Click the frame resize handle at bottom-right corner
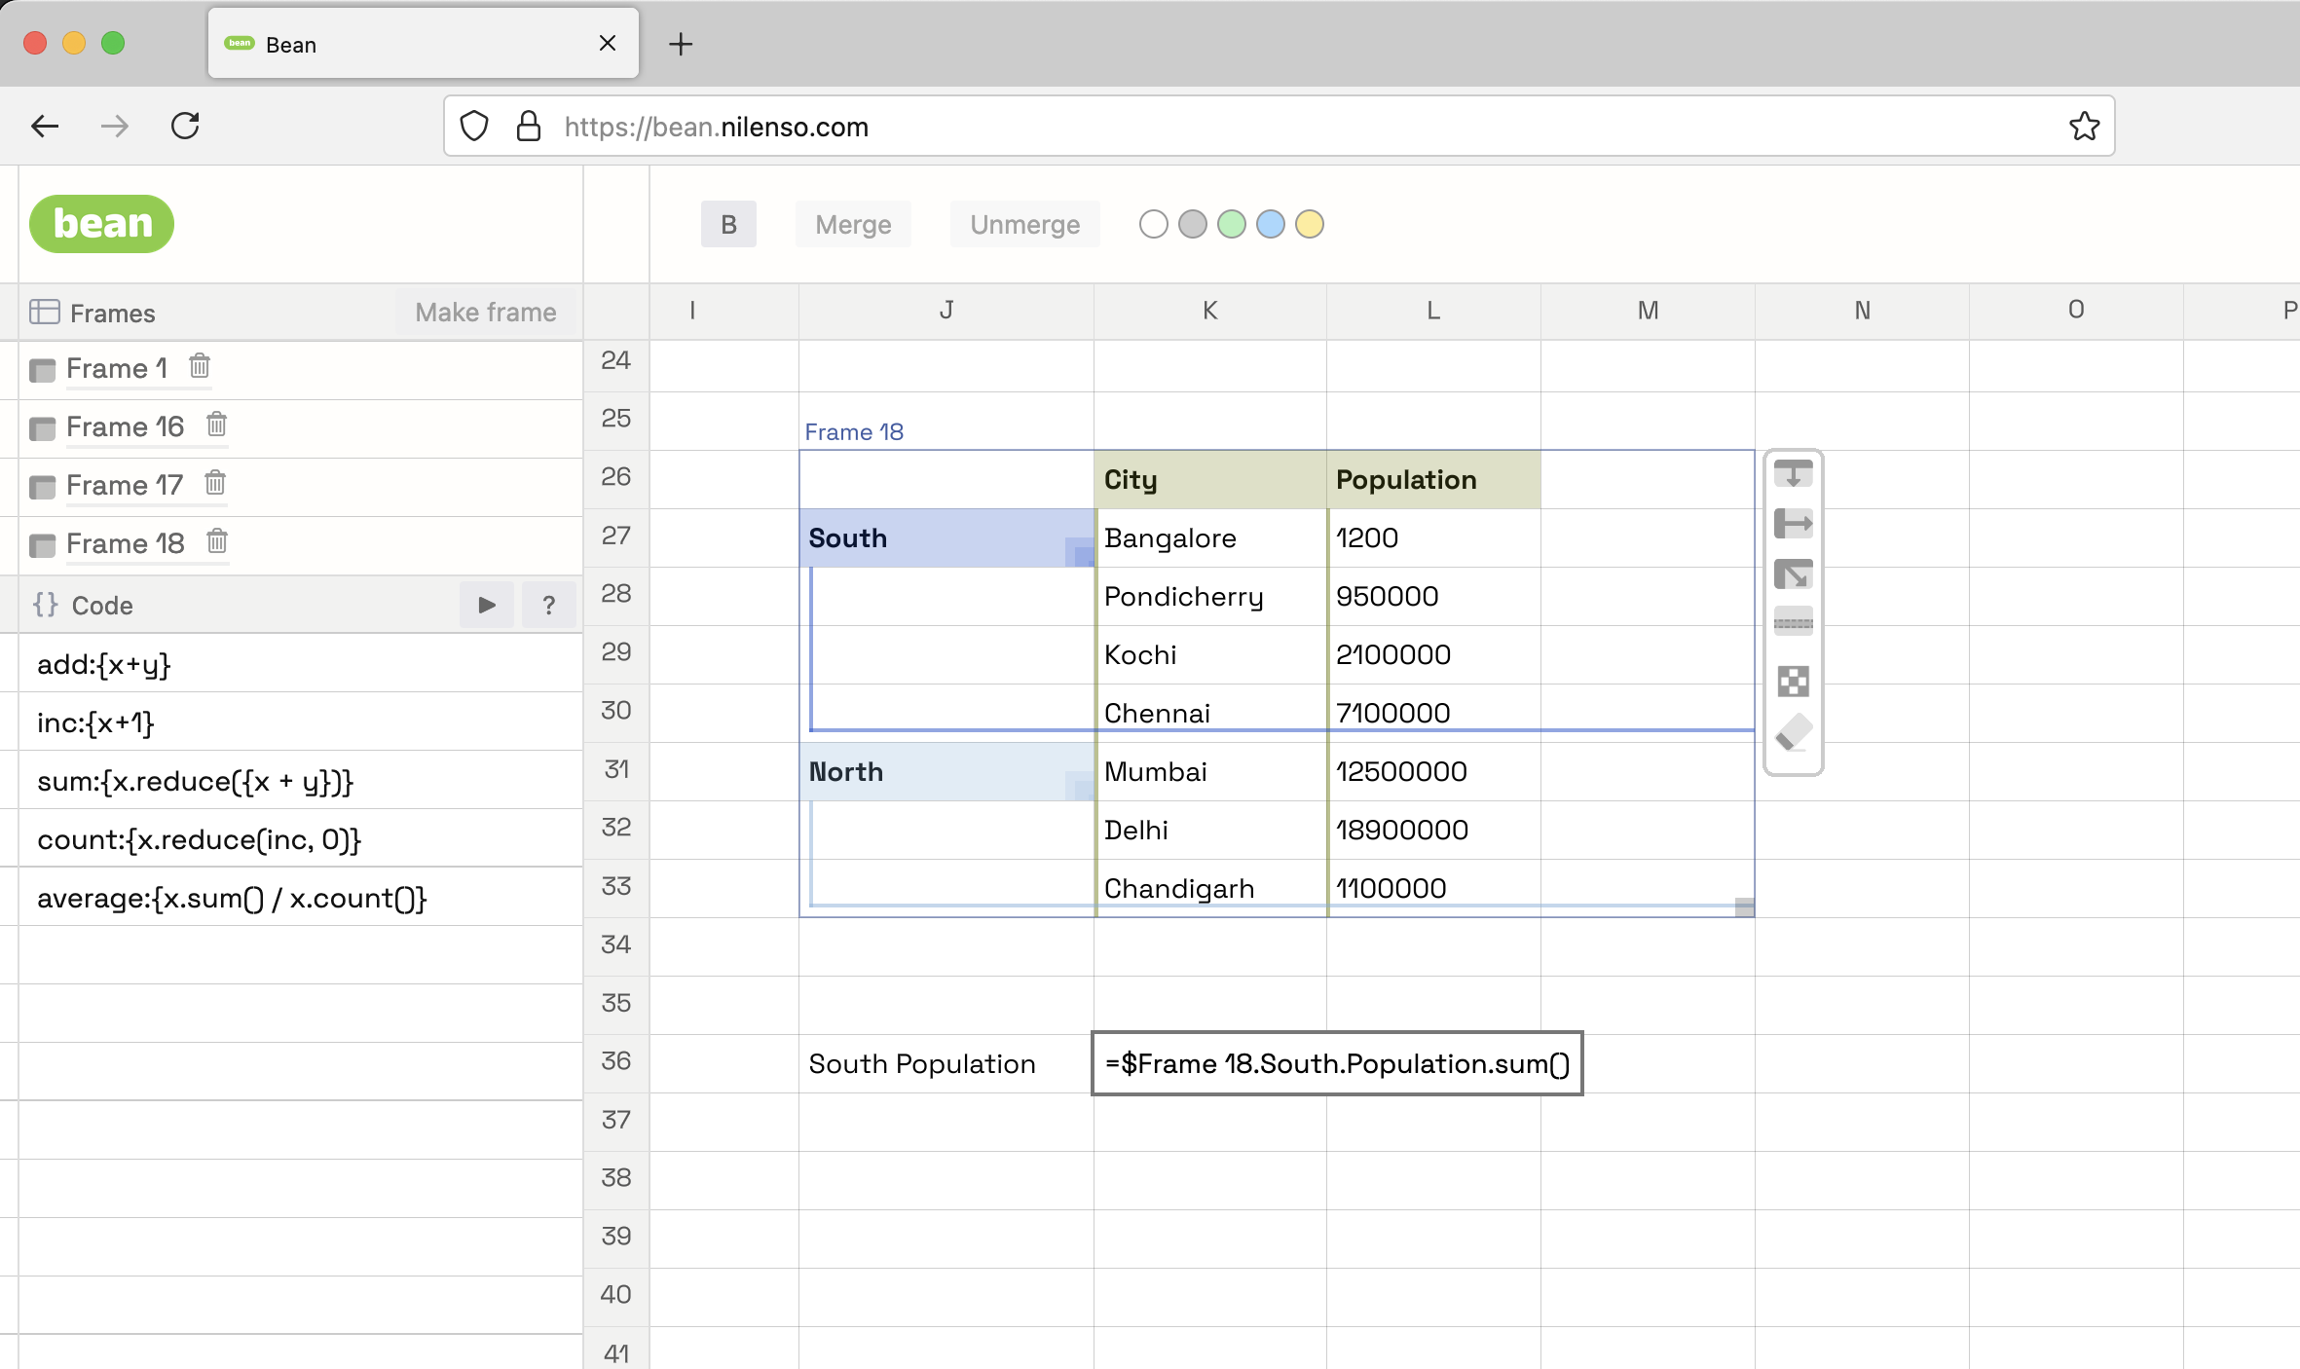2300x1369 pixels. click(x=1745, y=907)
